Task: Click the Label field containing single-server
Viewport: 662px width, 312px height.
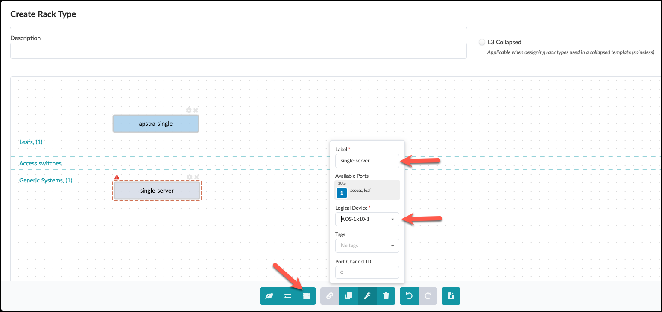Action: coord(367,161)
